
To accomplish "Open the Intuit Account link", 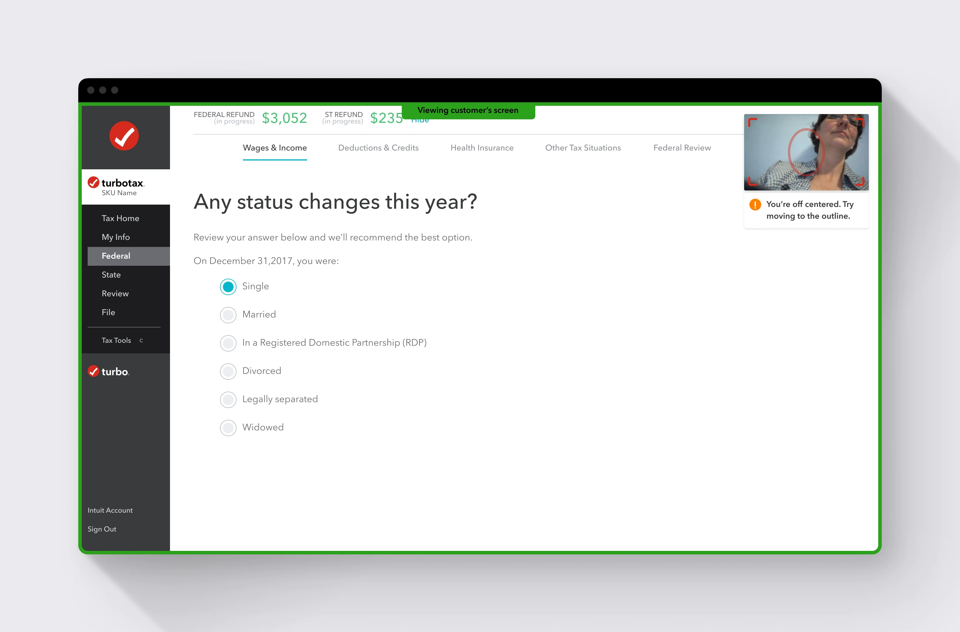I will point(110,510).
